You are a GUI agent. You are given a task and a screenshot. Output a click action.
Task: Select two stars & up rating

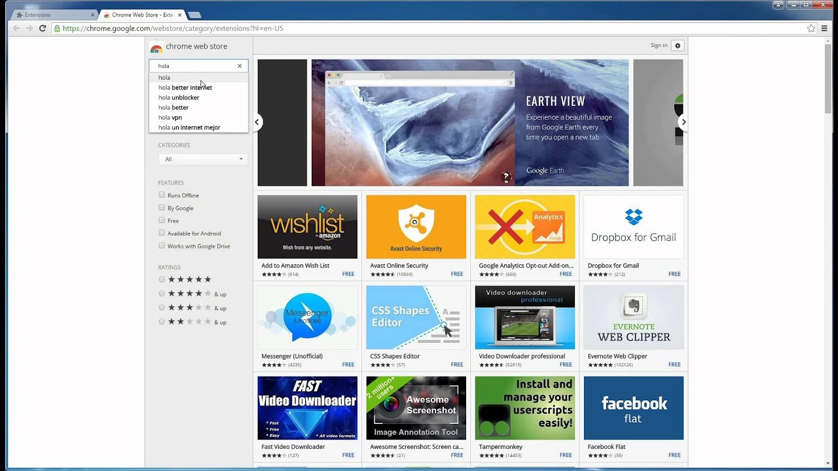[162, 322]
